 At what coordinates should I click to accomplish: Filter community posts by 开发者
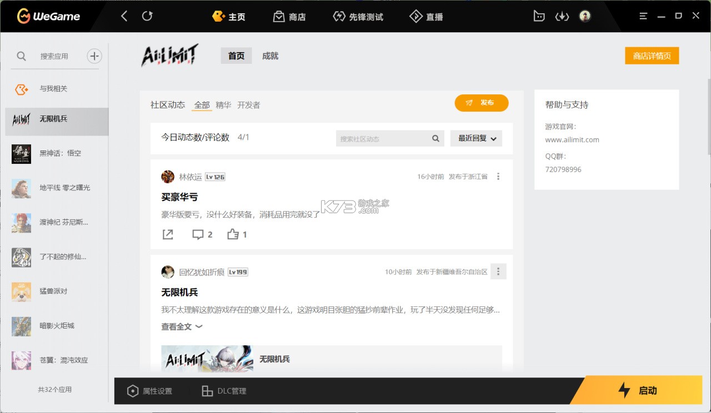[x=248, y=105]
